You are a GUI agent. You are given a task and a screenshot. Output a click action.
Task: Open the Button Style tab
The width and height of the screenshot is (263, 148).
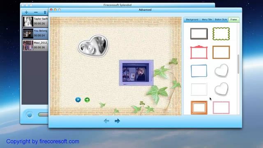pyautogui.click(x=221, y=20)
